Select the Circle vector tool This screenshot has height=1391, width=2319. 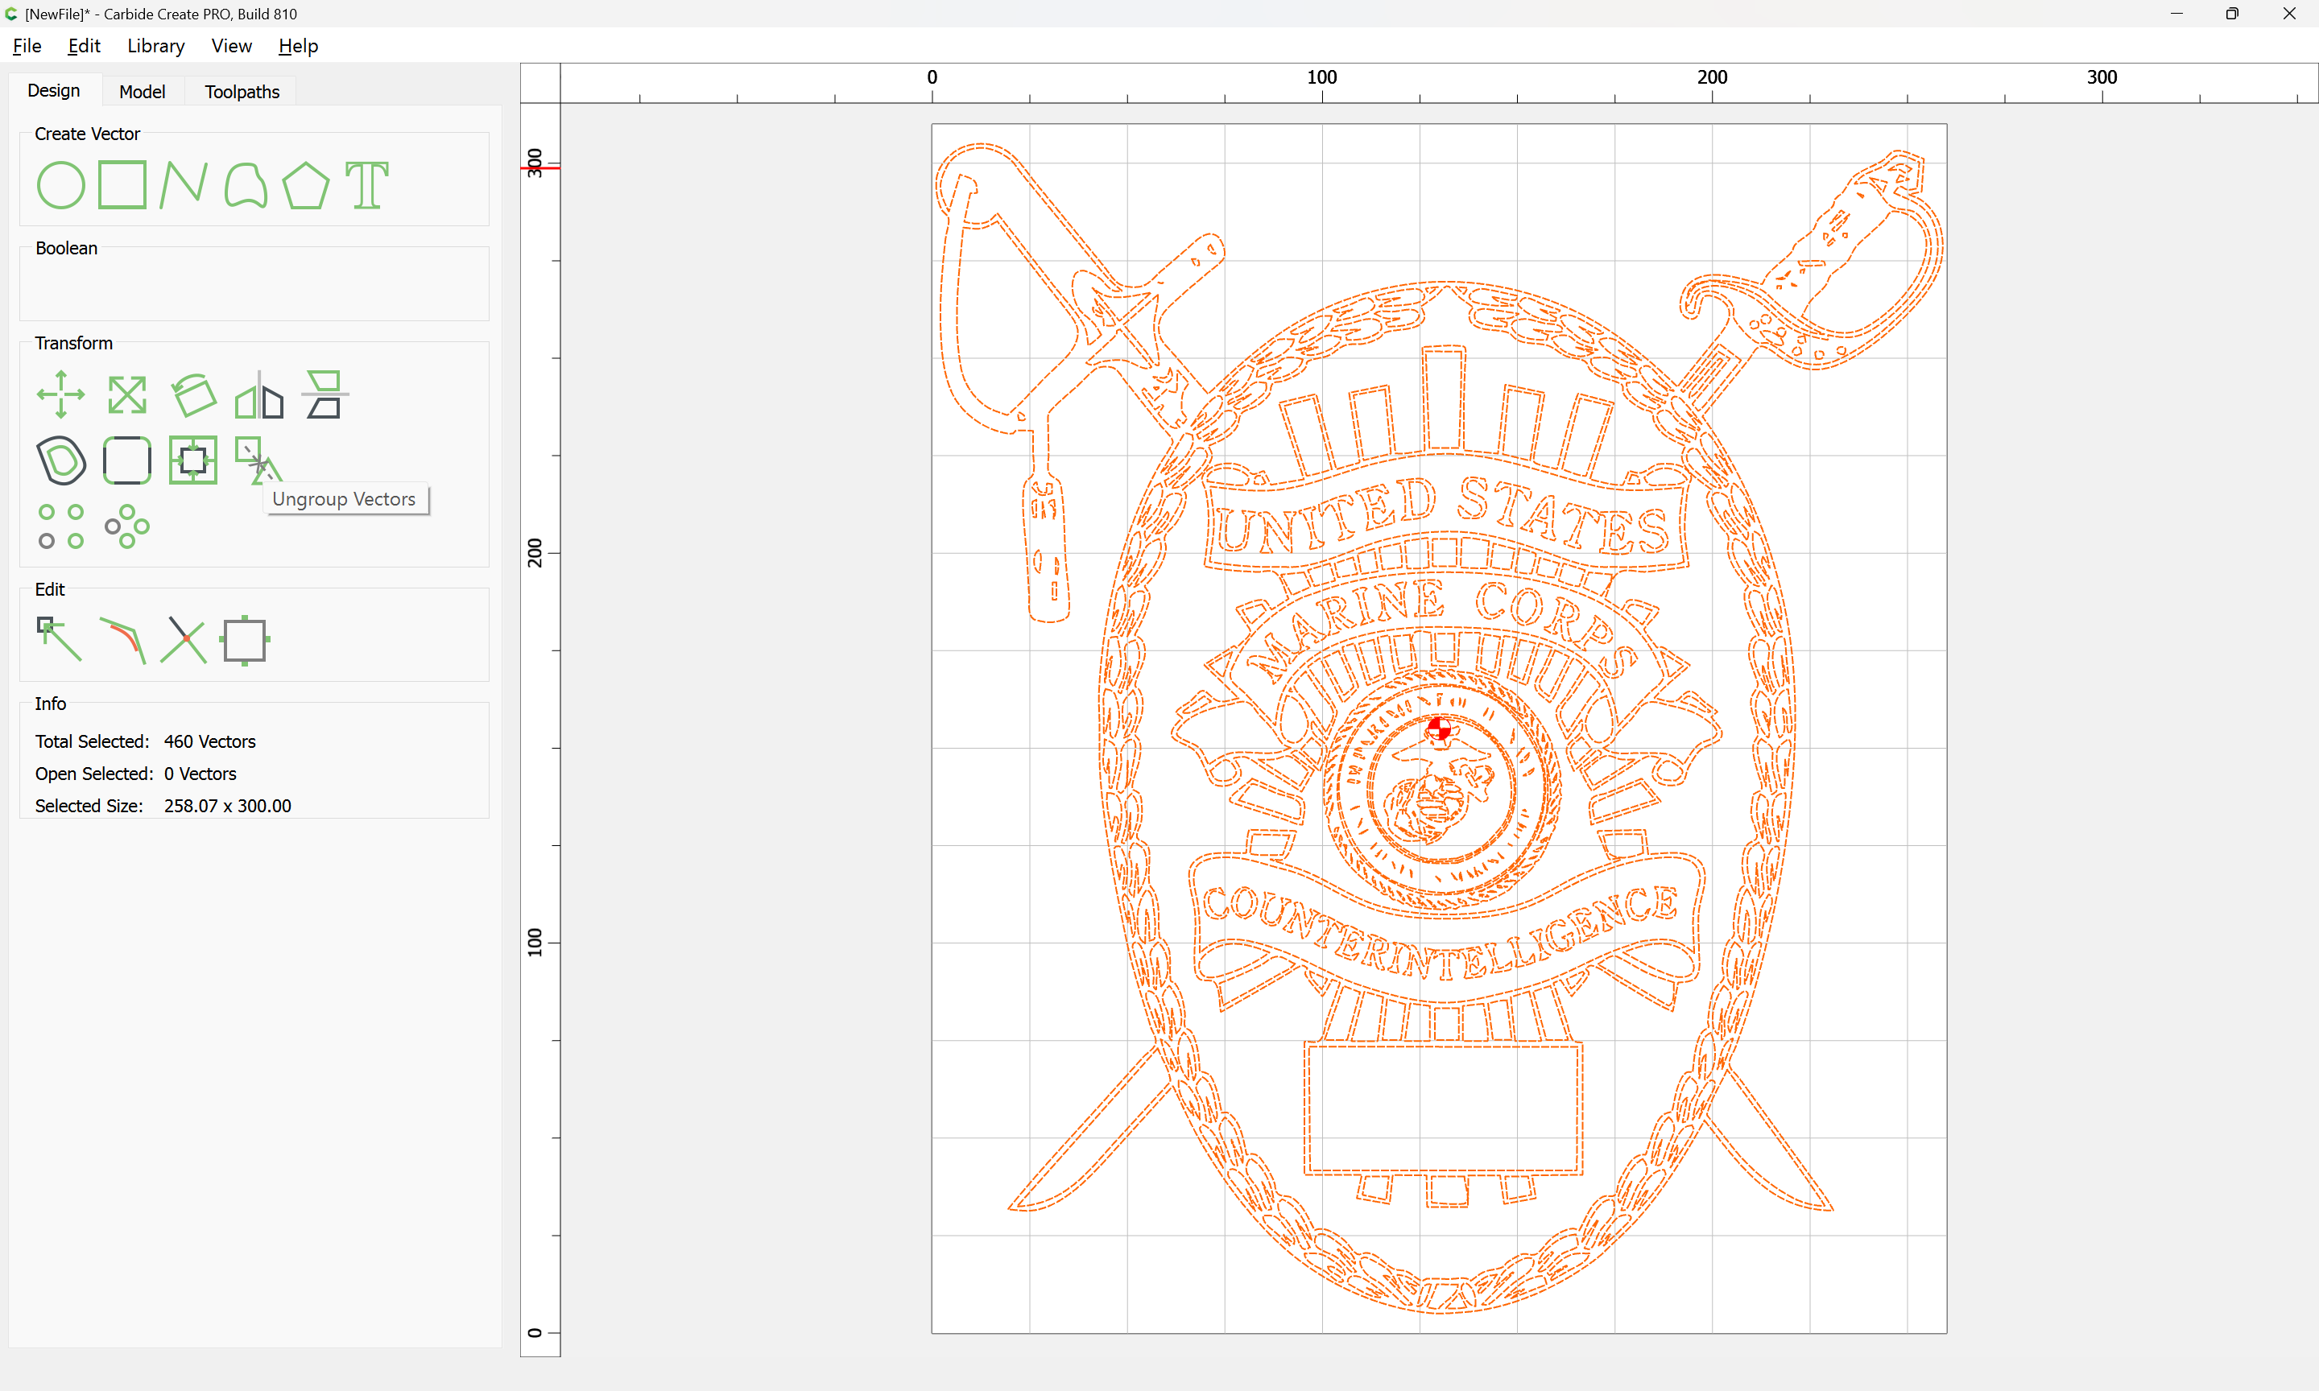61,184
